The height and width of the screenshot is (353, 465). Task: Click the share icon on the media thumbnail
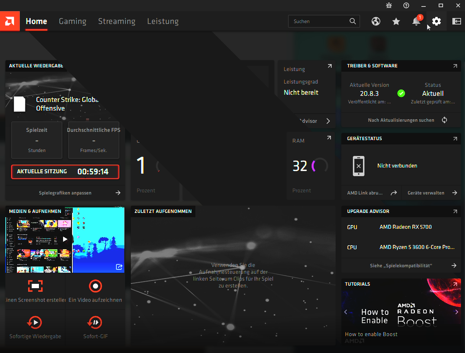pyautogui.click(x=119, y=267)
